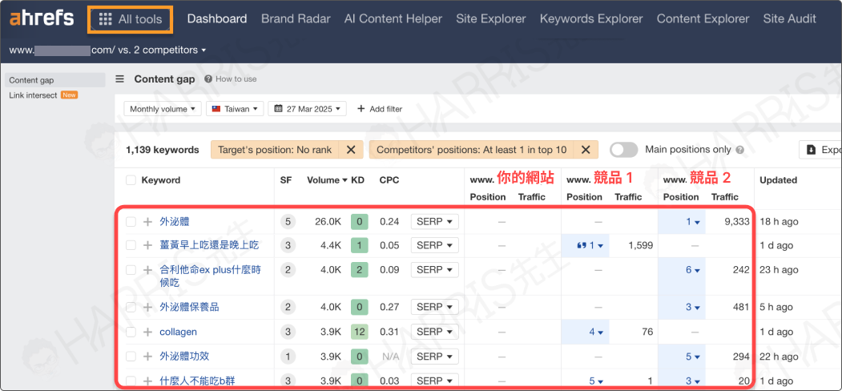Click the Export button
842x391 pixels.
coord(820,150)
